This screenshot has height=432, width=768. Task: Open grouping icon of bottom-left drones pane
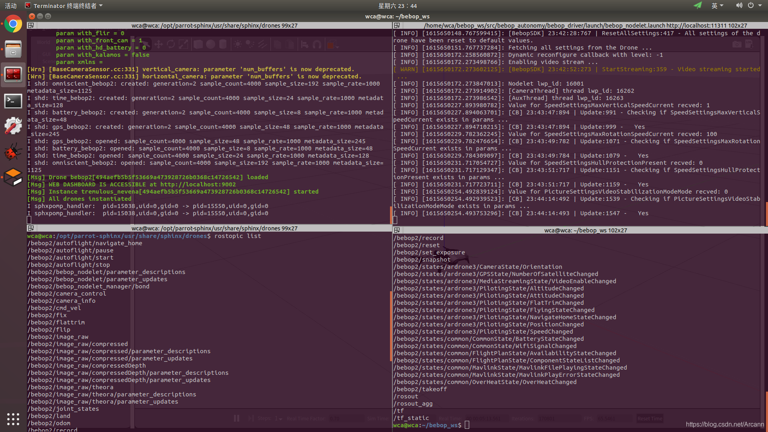click(x=31, y=228)
